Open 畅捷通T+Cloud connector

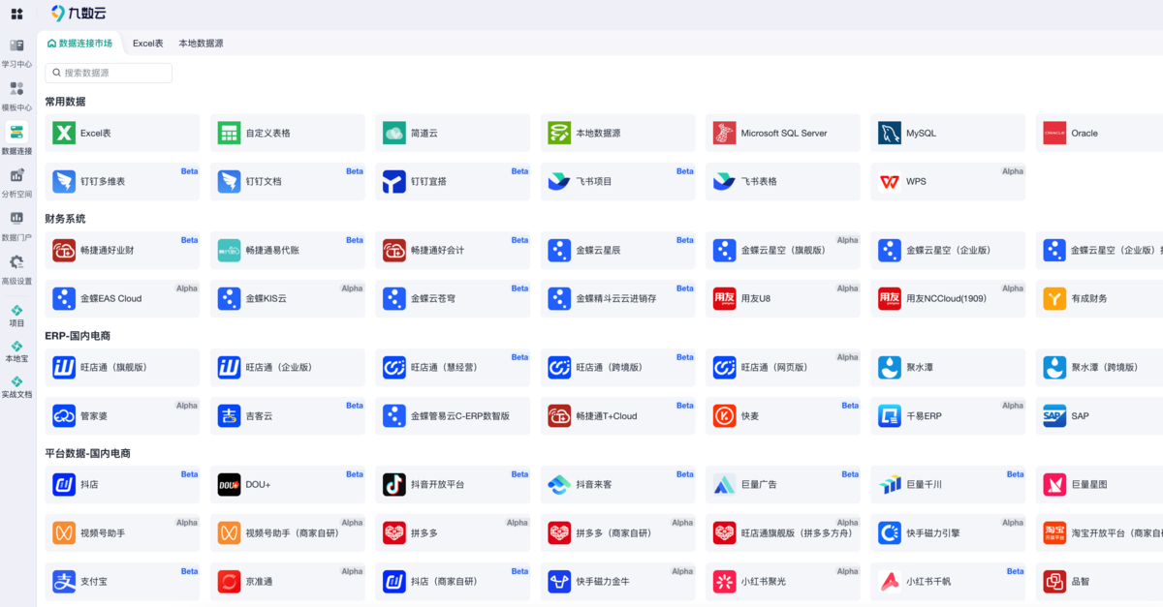(x=618, y=416)
